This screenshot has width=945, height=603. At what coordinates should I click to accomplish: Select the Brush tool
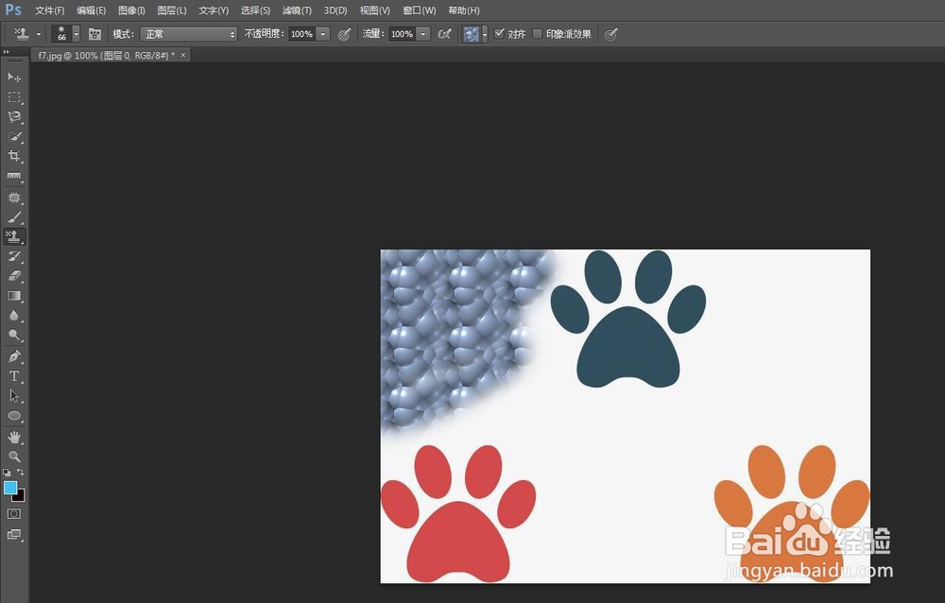(x=14, y=217)
